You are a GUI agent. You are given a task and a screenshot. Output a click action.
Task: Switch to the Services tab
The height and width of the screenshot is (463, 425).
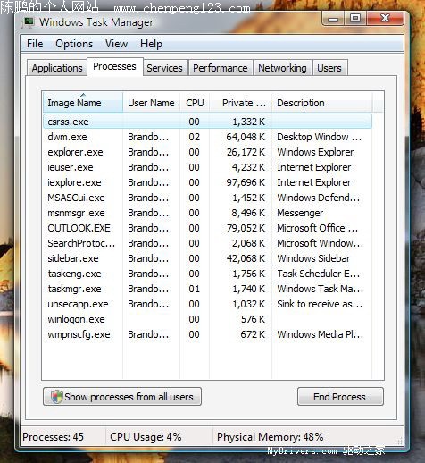164,68
